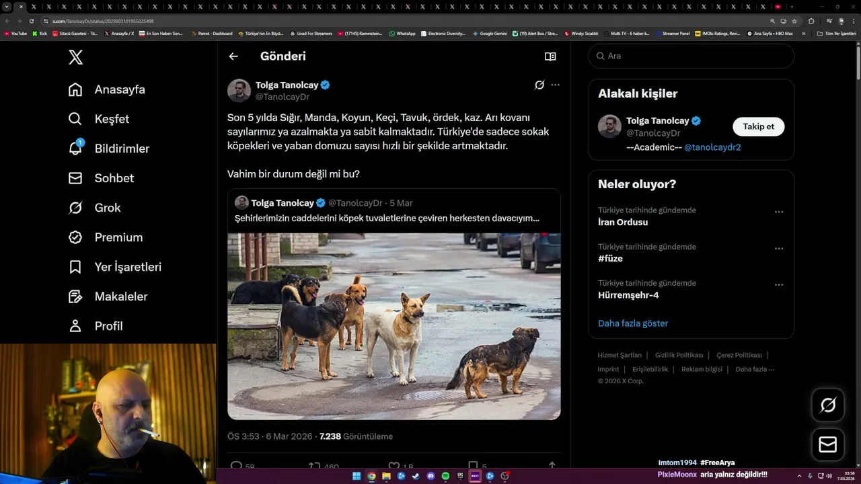Open Yer İşaretleri bookmarks page
This screenshot has height=484, width=861.
(x=115, y=267)
